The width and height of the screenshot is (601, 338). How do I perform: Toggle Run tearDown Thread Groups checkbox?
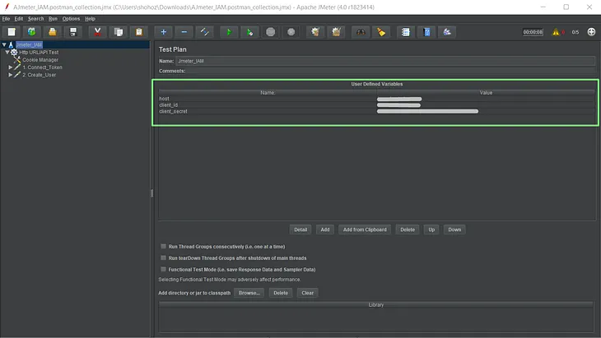pos(163,258)
